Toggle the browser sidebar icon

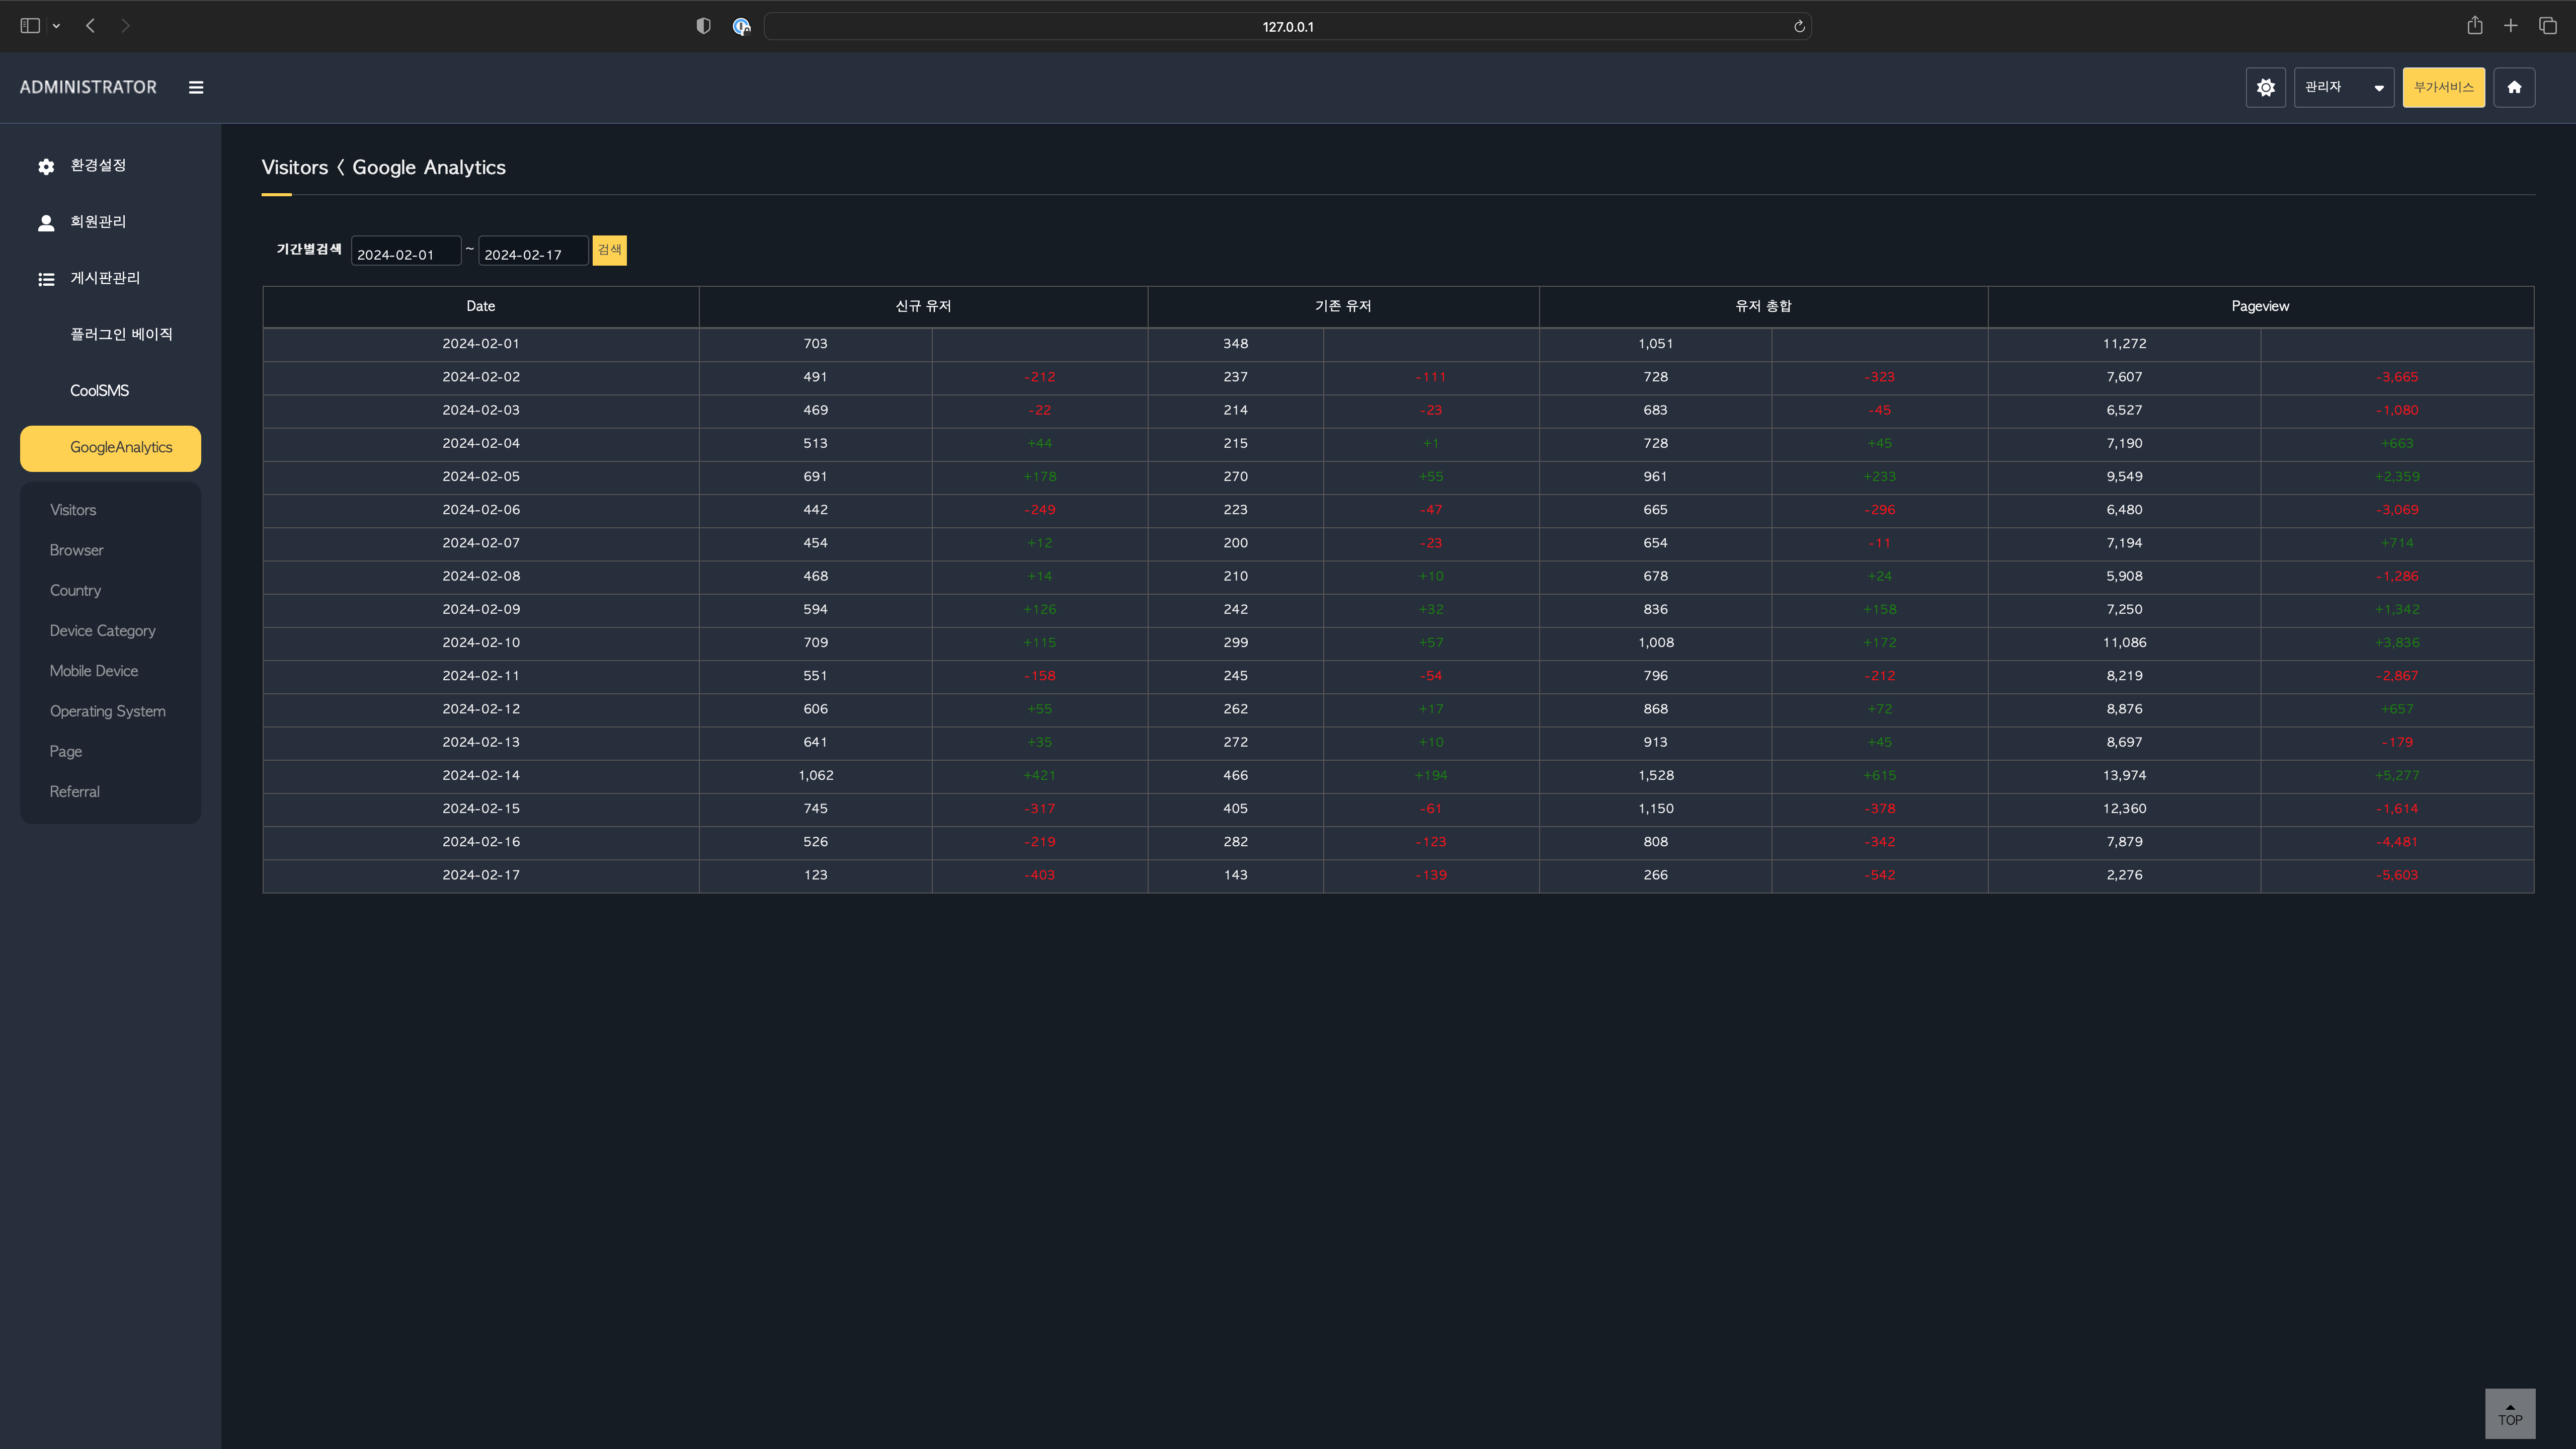30,26
